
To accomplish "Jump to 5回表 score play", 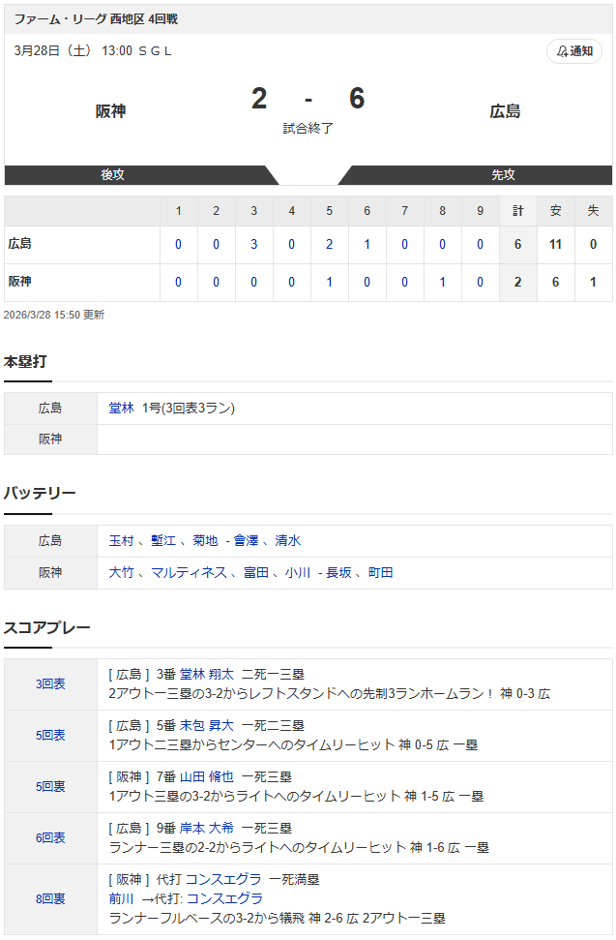I will pos(50,736).
